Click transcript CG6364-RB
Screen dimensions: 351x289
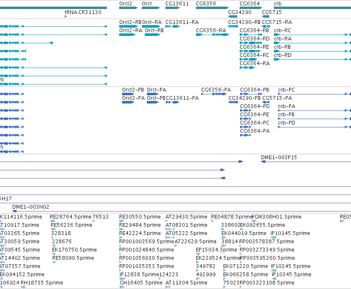point(251,35)
